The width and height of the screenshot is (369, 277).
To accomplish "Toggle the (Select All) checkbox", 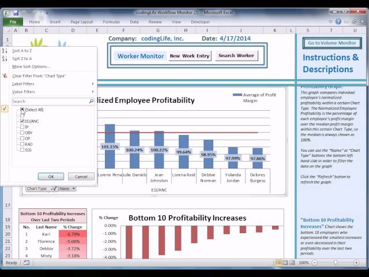I will tap(22, 110).
